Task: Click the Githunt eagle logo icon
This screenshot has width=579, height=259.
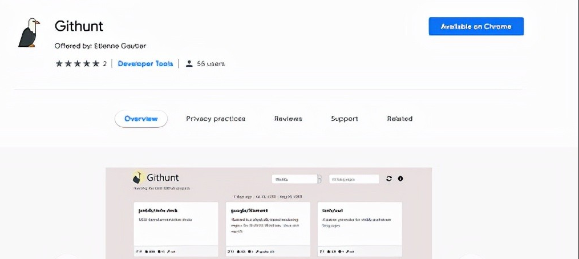Action: [29, 33]
